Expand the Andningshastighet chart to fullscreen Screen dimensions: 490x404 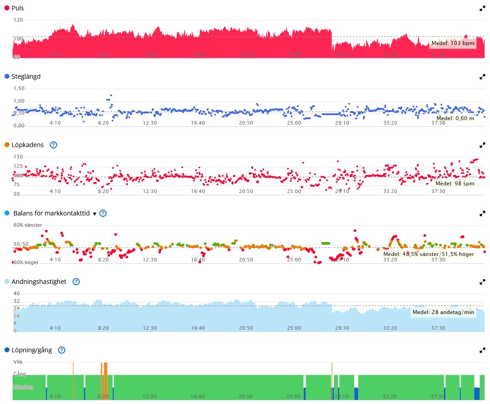(482, 282)
